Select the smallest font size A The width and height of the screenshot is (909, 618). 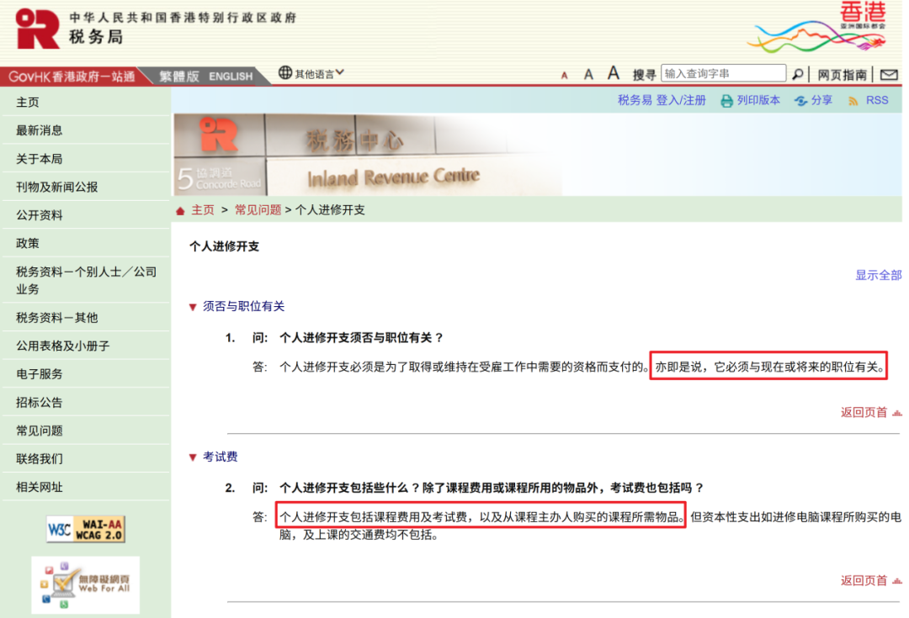(565, 76)
